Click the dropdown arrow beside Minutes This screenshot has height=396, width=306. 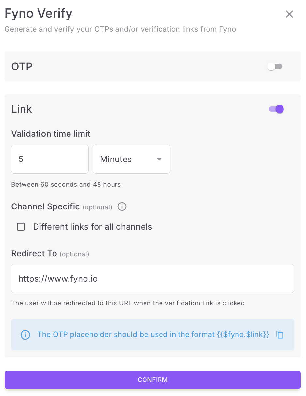[159, 159]
